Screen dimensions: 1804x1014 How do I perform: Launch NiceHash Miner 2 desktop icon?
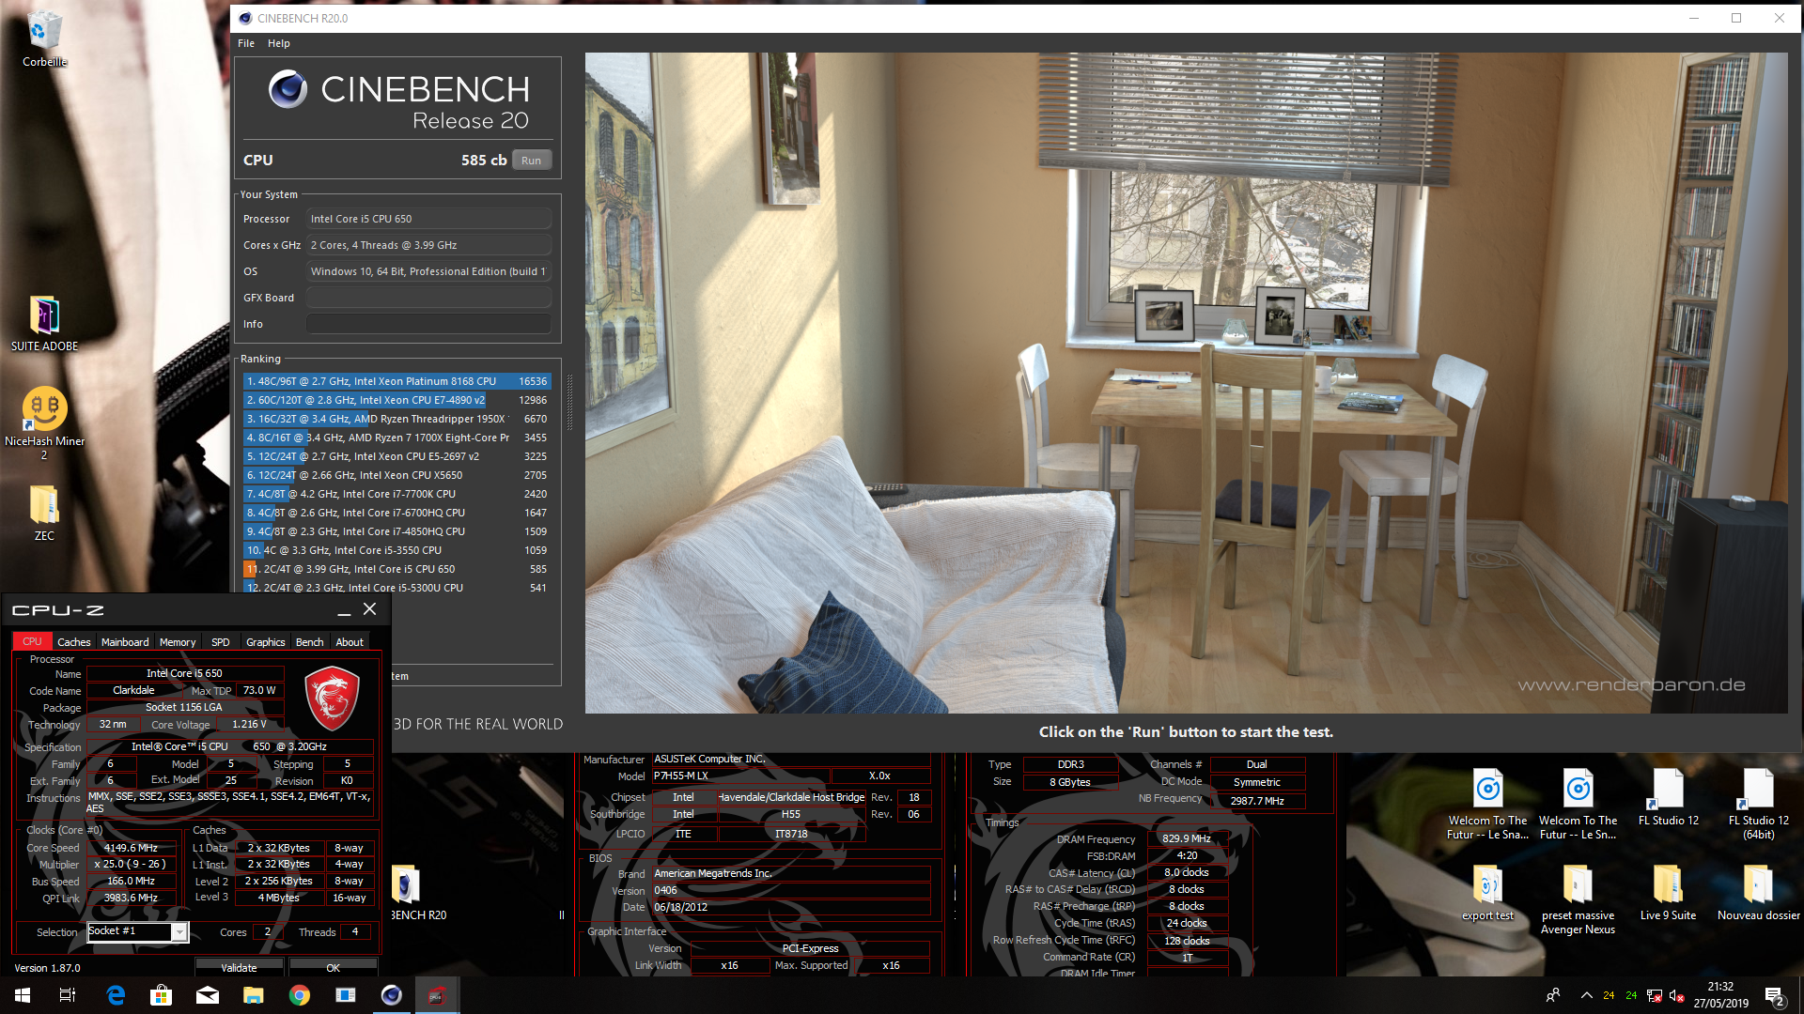tap(44, 422)
